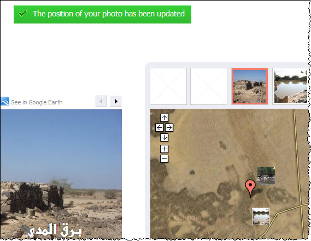
Task: Go to the next photo with right arrow
Action: [x=116, y=101]
